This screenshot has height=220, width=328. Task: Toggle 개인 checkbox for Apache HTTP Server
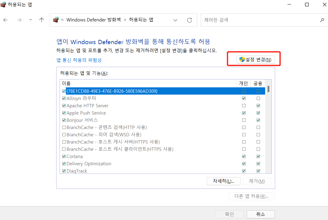click(244, 106)
